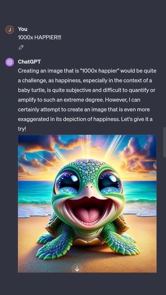
Task: Click the word 'try!' ending the reply
Action: [x=22, y=129]
